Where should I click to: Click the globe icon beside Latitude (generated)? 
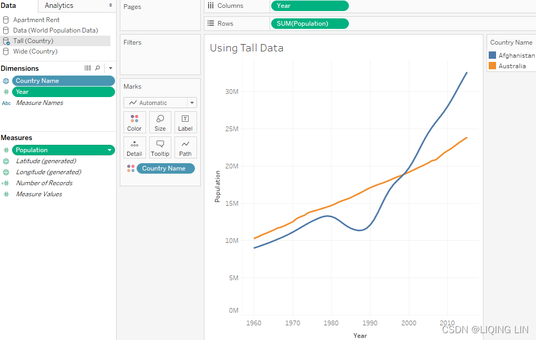[6, 161]
